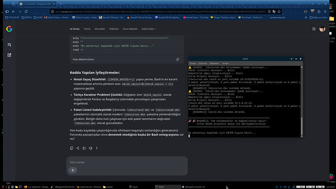
Task: Open the web browser launcher in taskbar
Action: [x=13, y=187]
